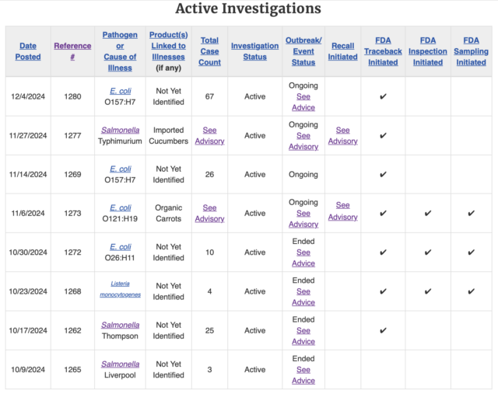Select Product(s) Linked to Illnesses header
The height and width of the screenshot is (397, 498).
168,46
